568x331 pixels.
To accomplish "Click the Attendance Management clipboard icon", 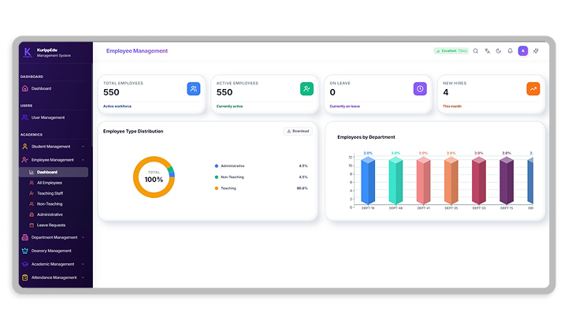I will pyautogui.click(x=25, y=277).
